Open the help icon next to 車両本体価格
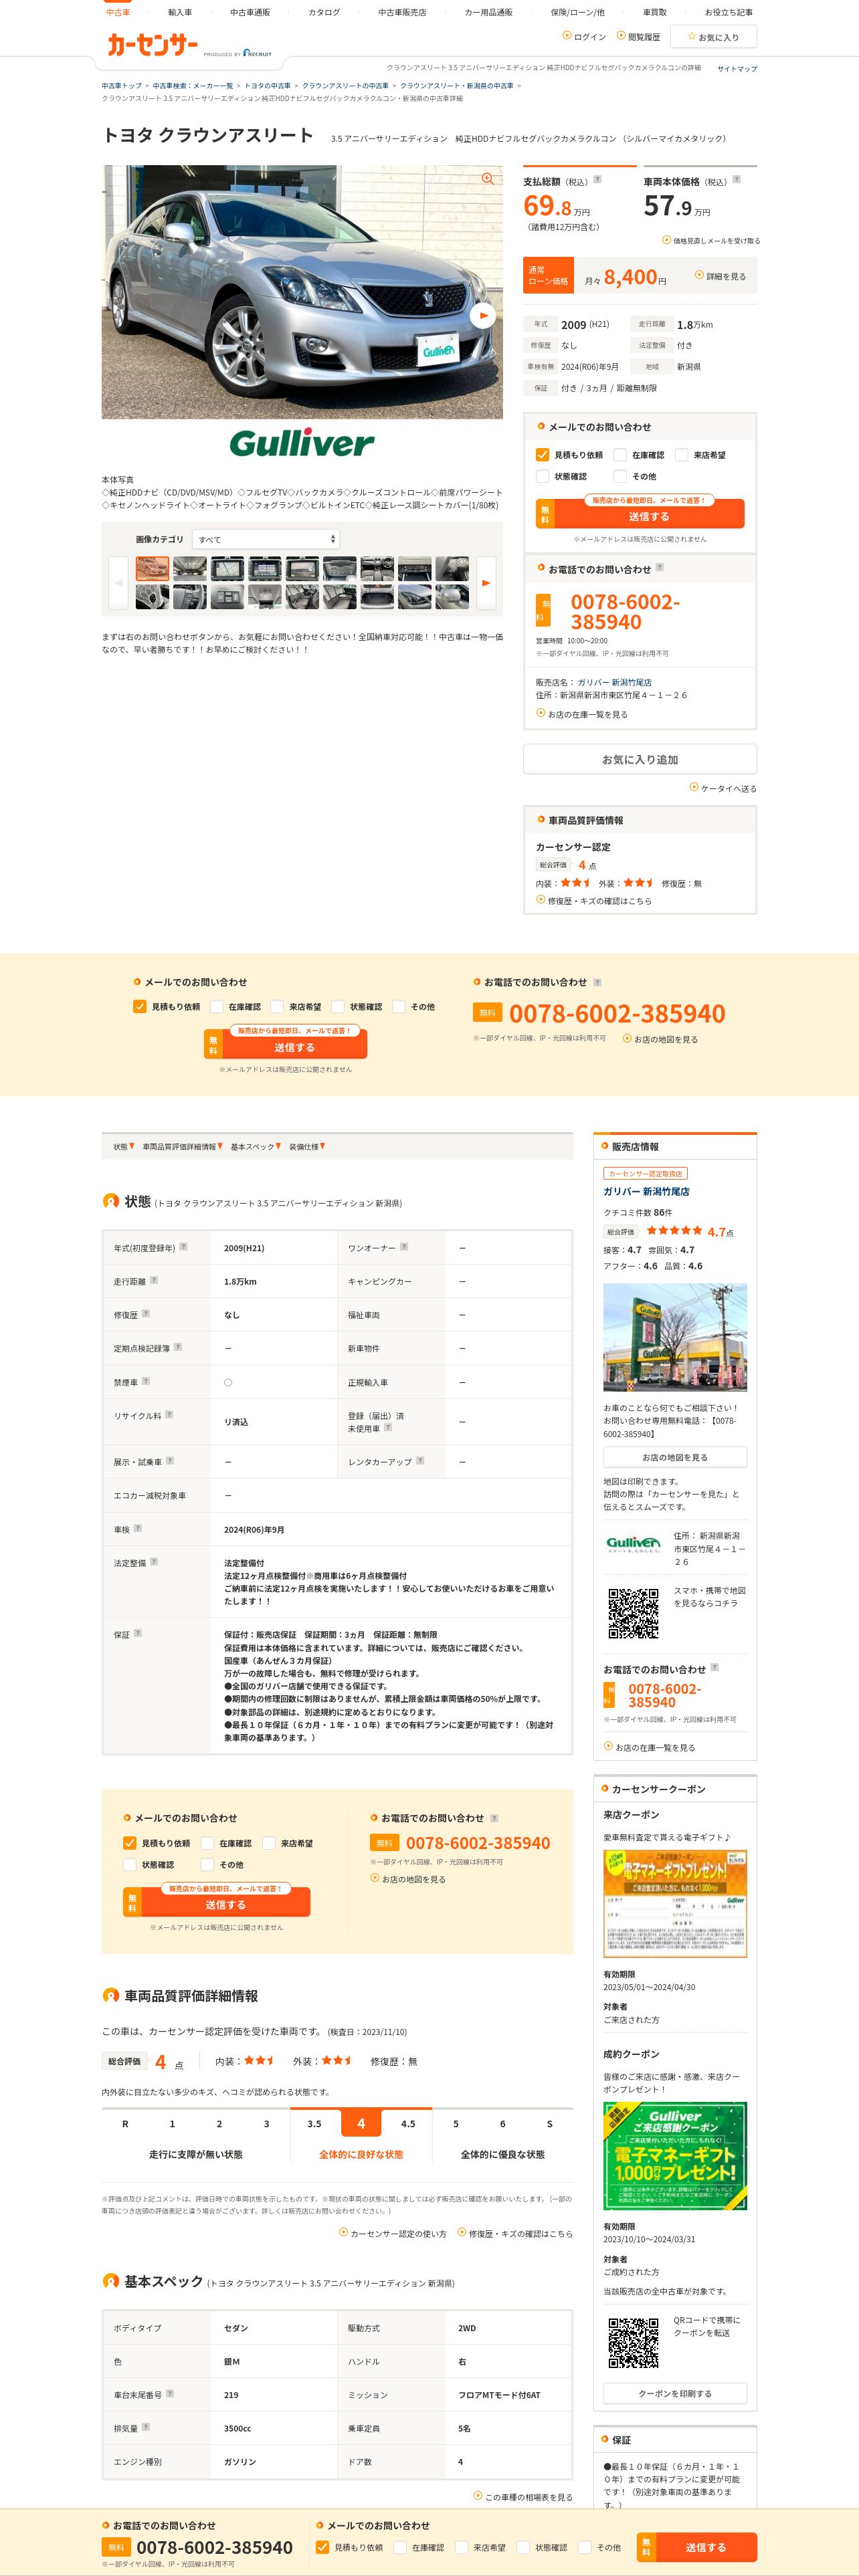The width and height of the screenshot is (859, 2576). (x=737, y=180)
